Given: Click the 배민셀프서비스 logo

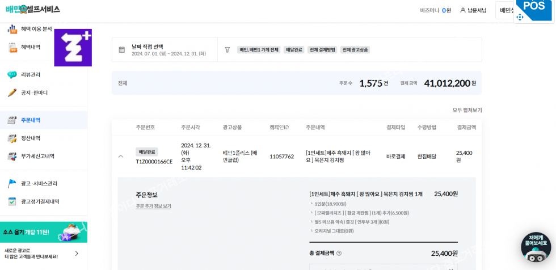Looking at the screenshot, I should pos(32,10).
